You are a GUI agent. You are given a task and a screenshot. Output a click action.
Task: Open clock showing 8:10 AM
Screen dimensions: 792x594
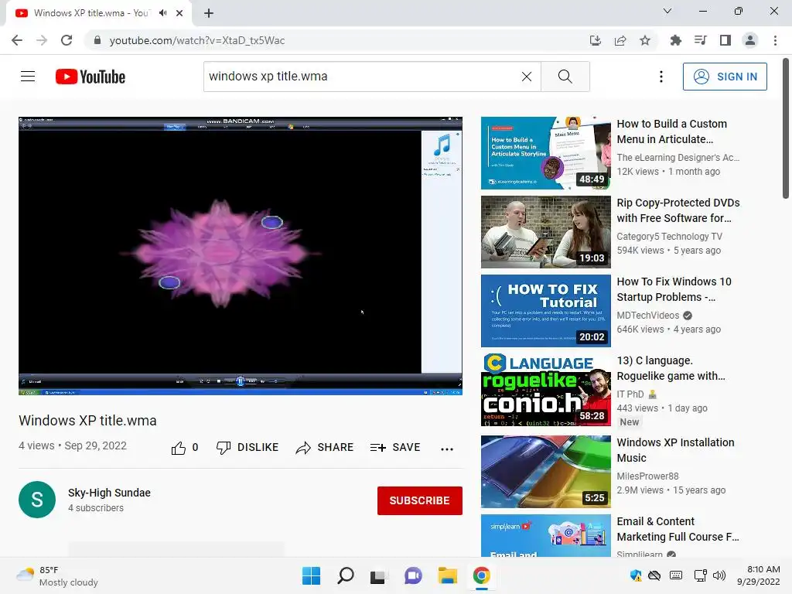click(758, 575)
